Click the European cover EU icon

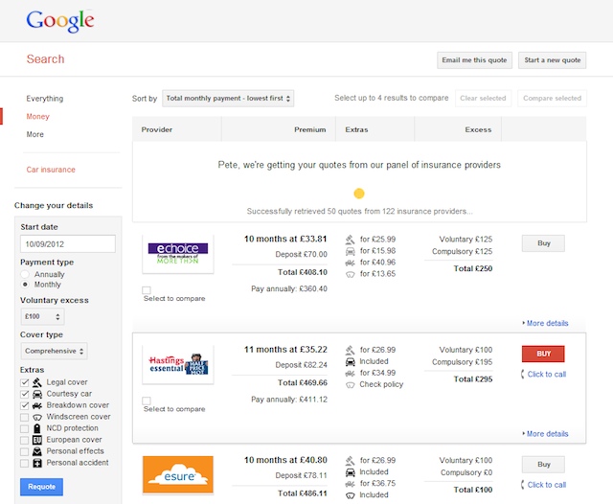pyautogui.click(x=37, y=440)
